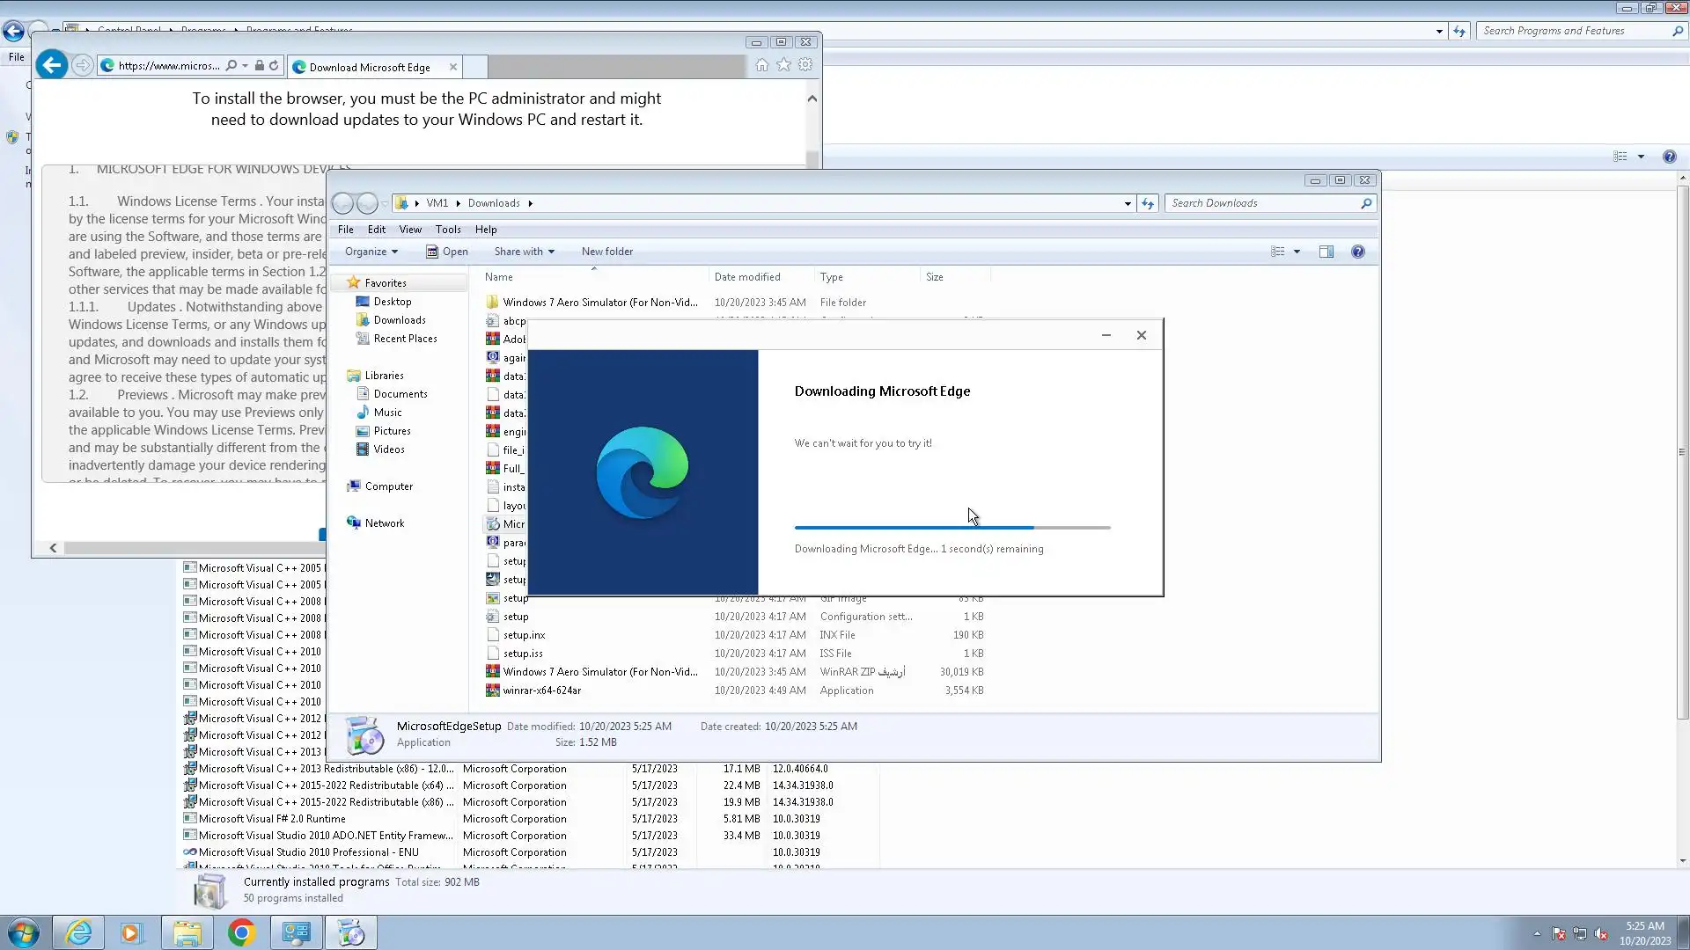Open the Organize dropdown
Viewport: 1690px width, 950px height.
(x=371, y=252)
